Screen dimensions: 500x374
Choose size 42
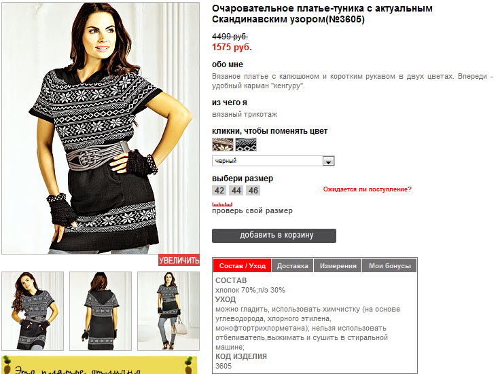(x=219, y=191)
